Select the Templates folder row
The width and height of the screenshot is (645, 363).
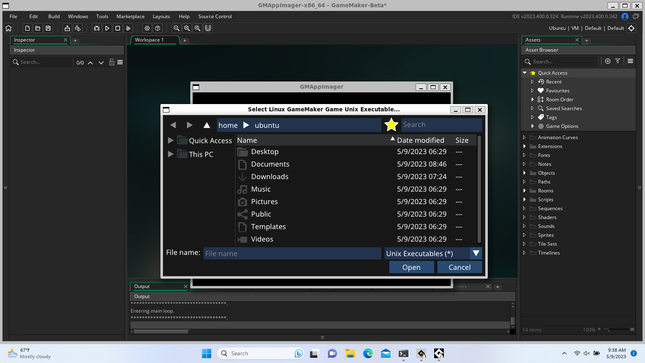[x=356, y=227]
